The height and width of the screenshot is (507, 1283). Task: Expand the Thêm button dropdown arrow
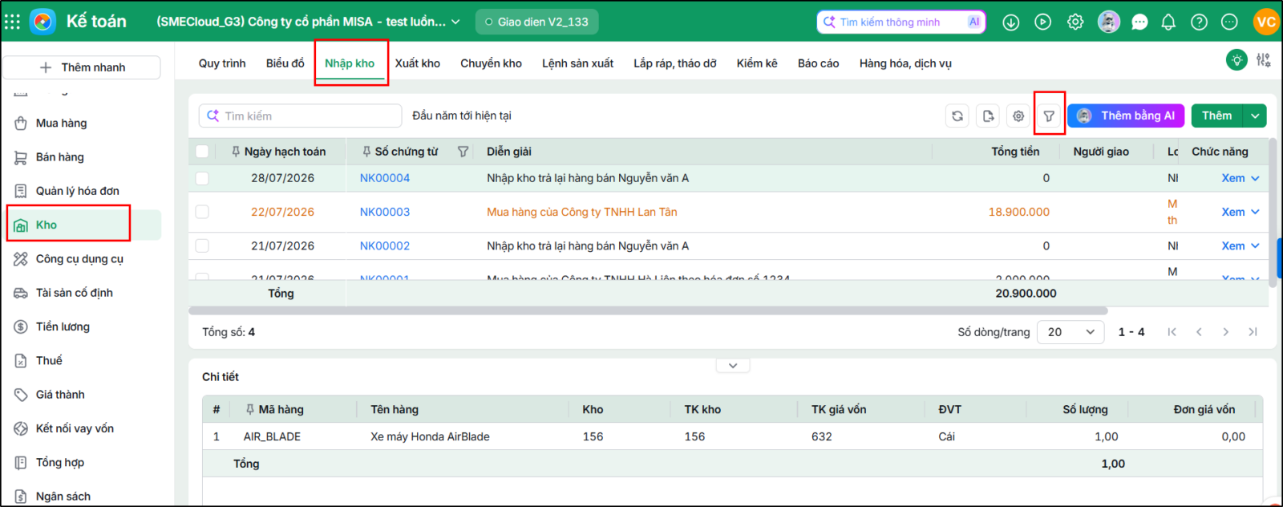pos(1255,116)
